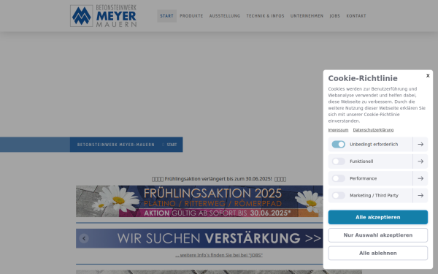Click the Betonsteinwerk Meyer Mauern logo
The image size is (438, 274).
pyautogui.click(x=104, y=16)
